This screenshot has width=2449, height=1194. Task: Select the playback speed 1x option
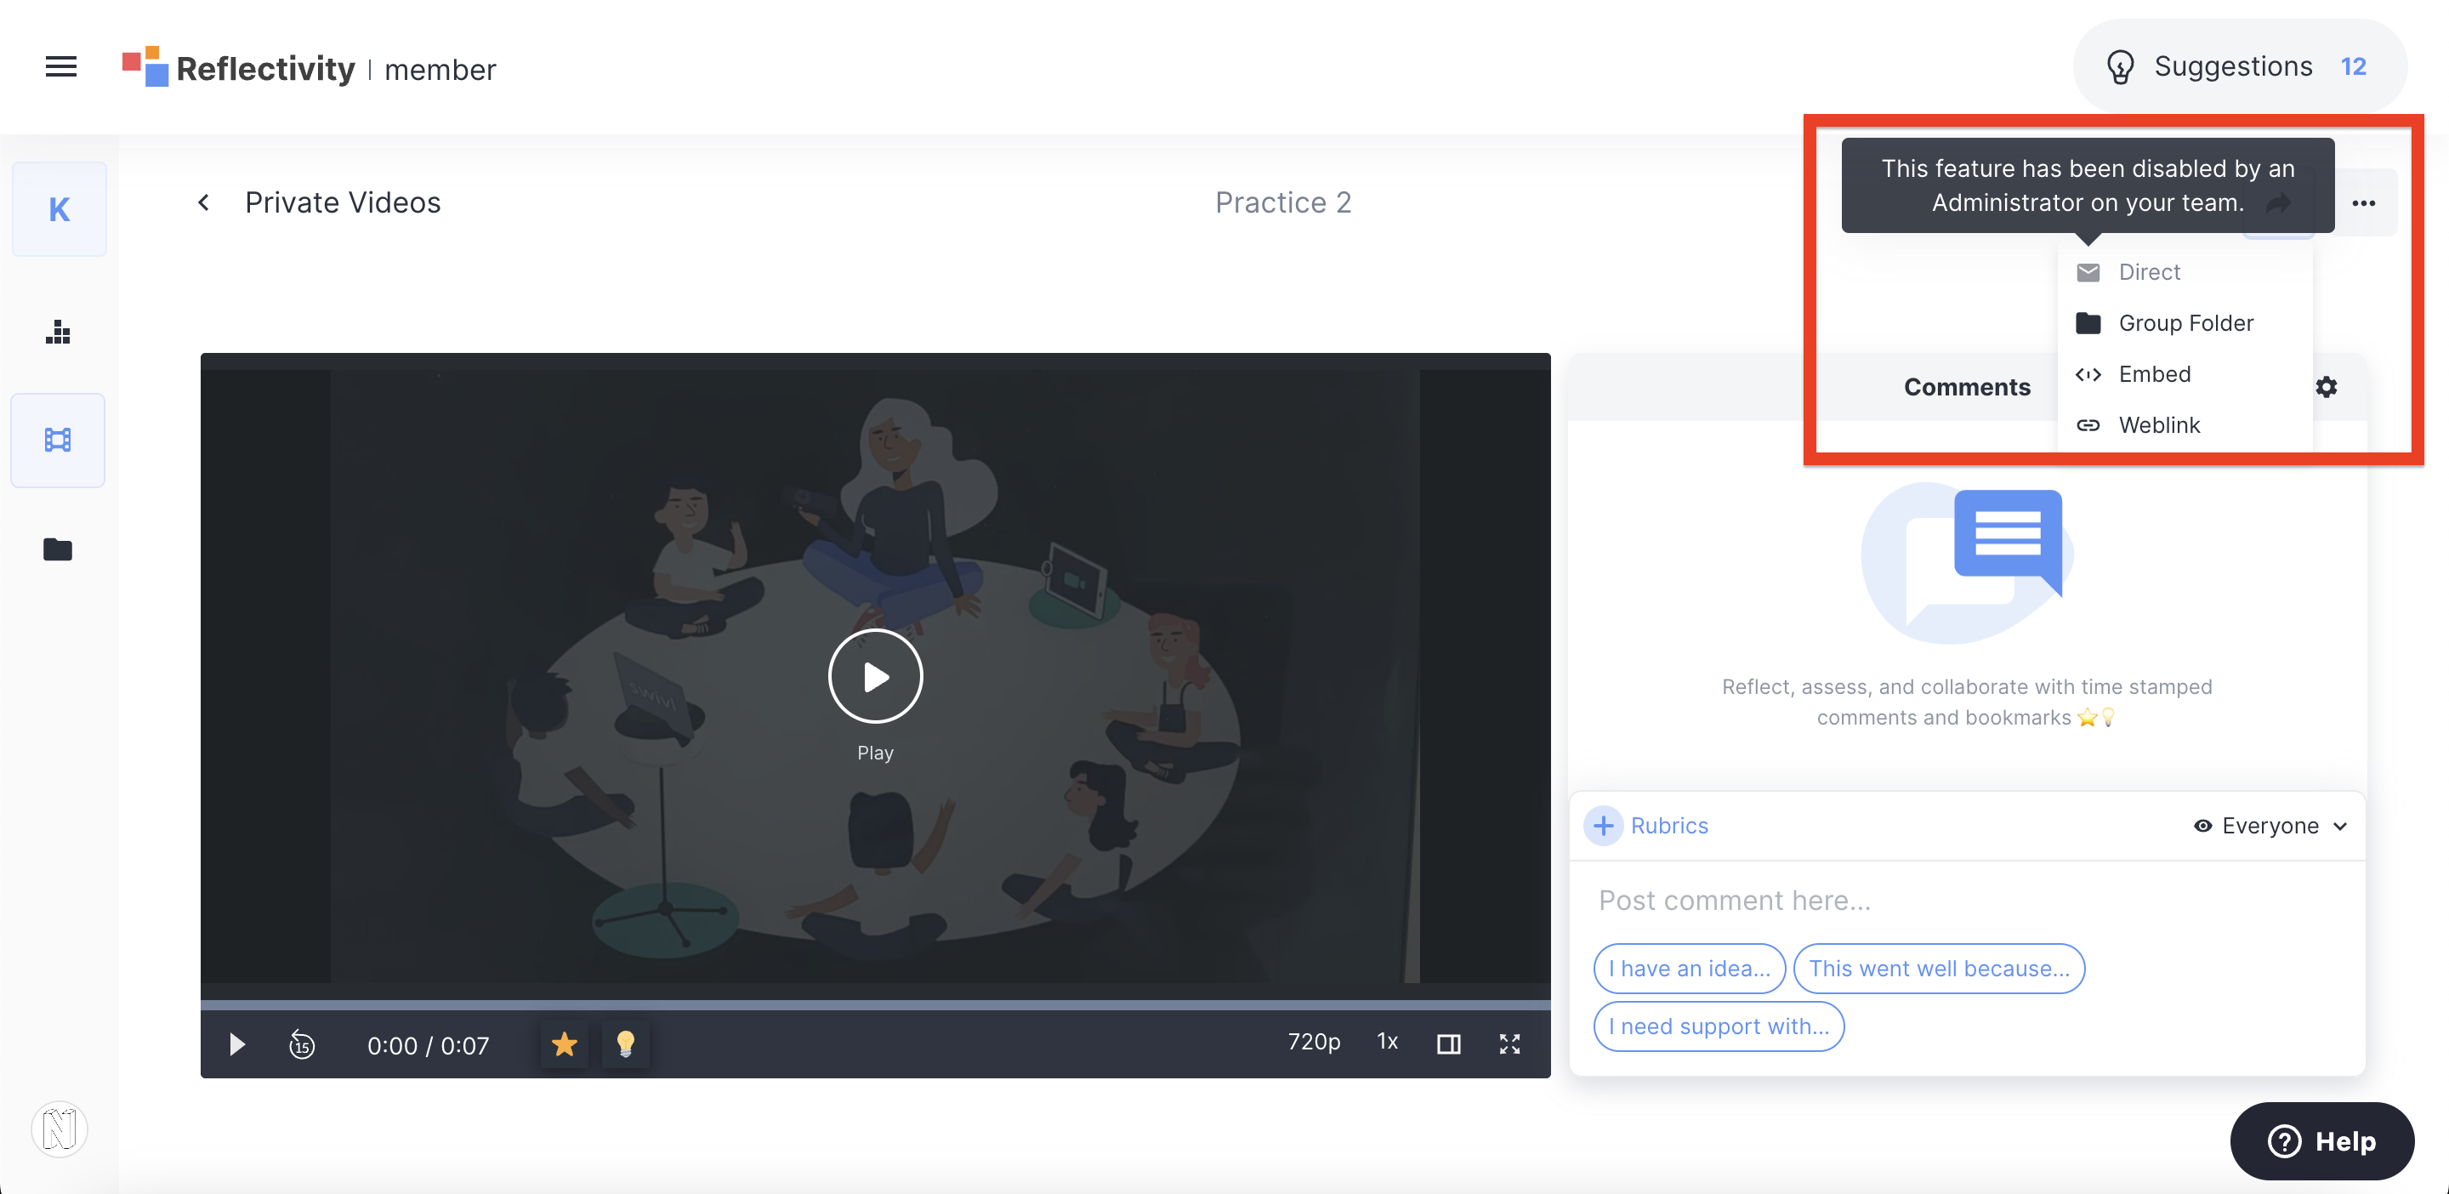point(1385,1043)
